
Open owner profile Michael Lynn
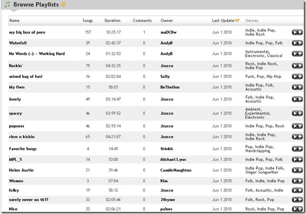(x=173, y=160)
